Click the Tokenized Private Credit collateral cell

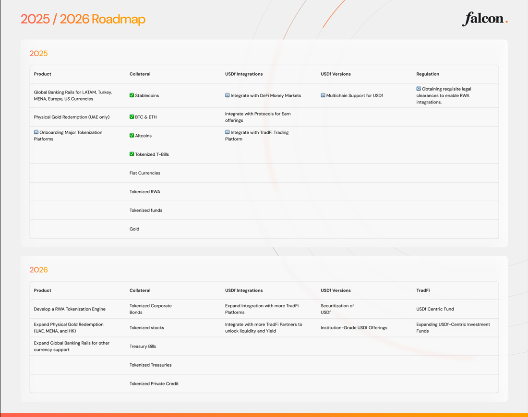coord(154,383)
